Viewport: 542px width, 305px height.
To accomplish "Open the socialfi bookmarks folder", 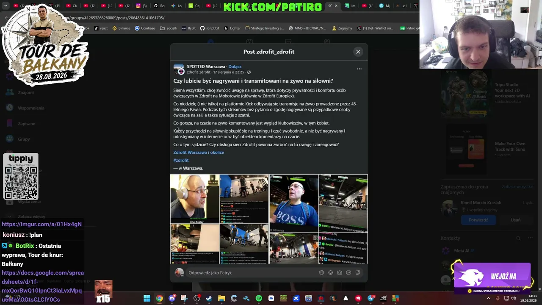I will (x=169, y=28).
